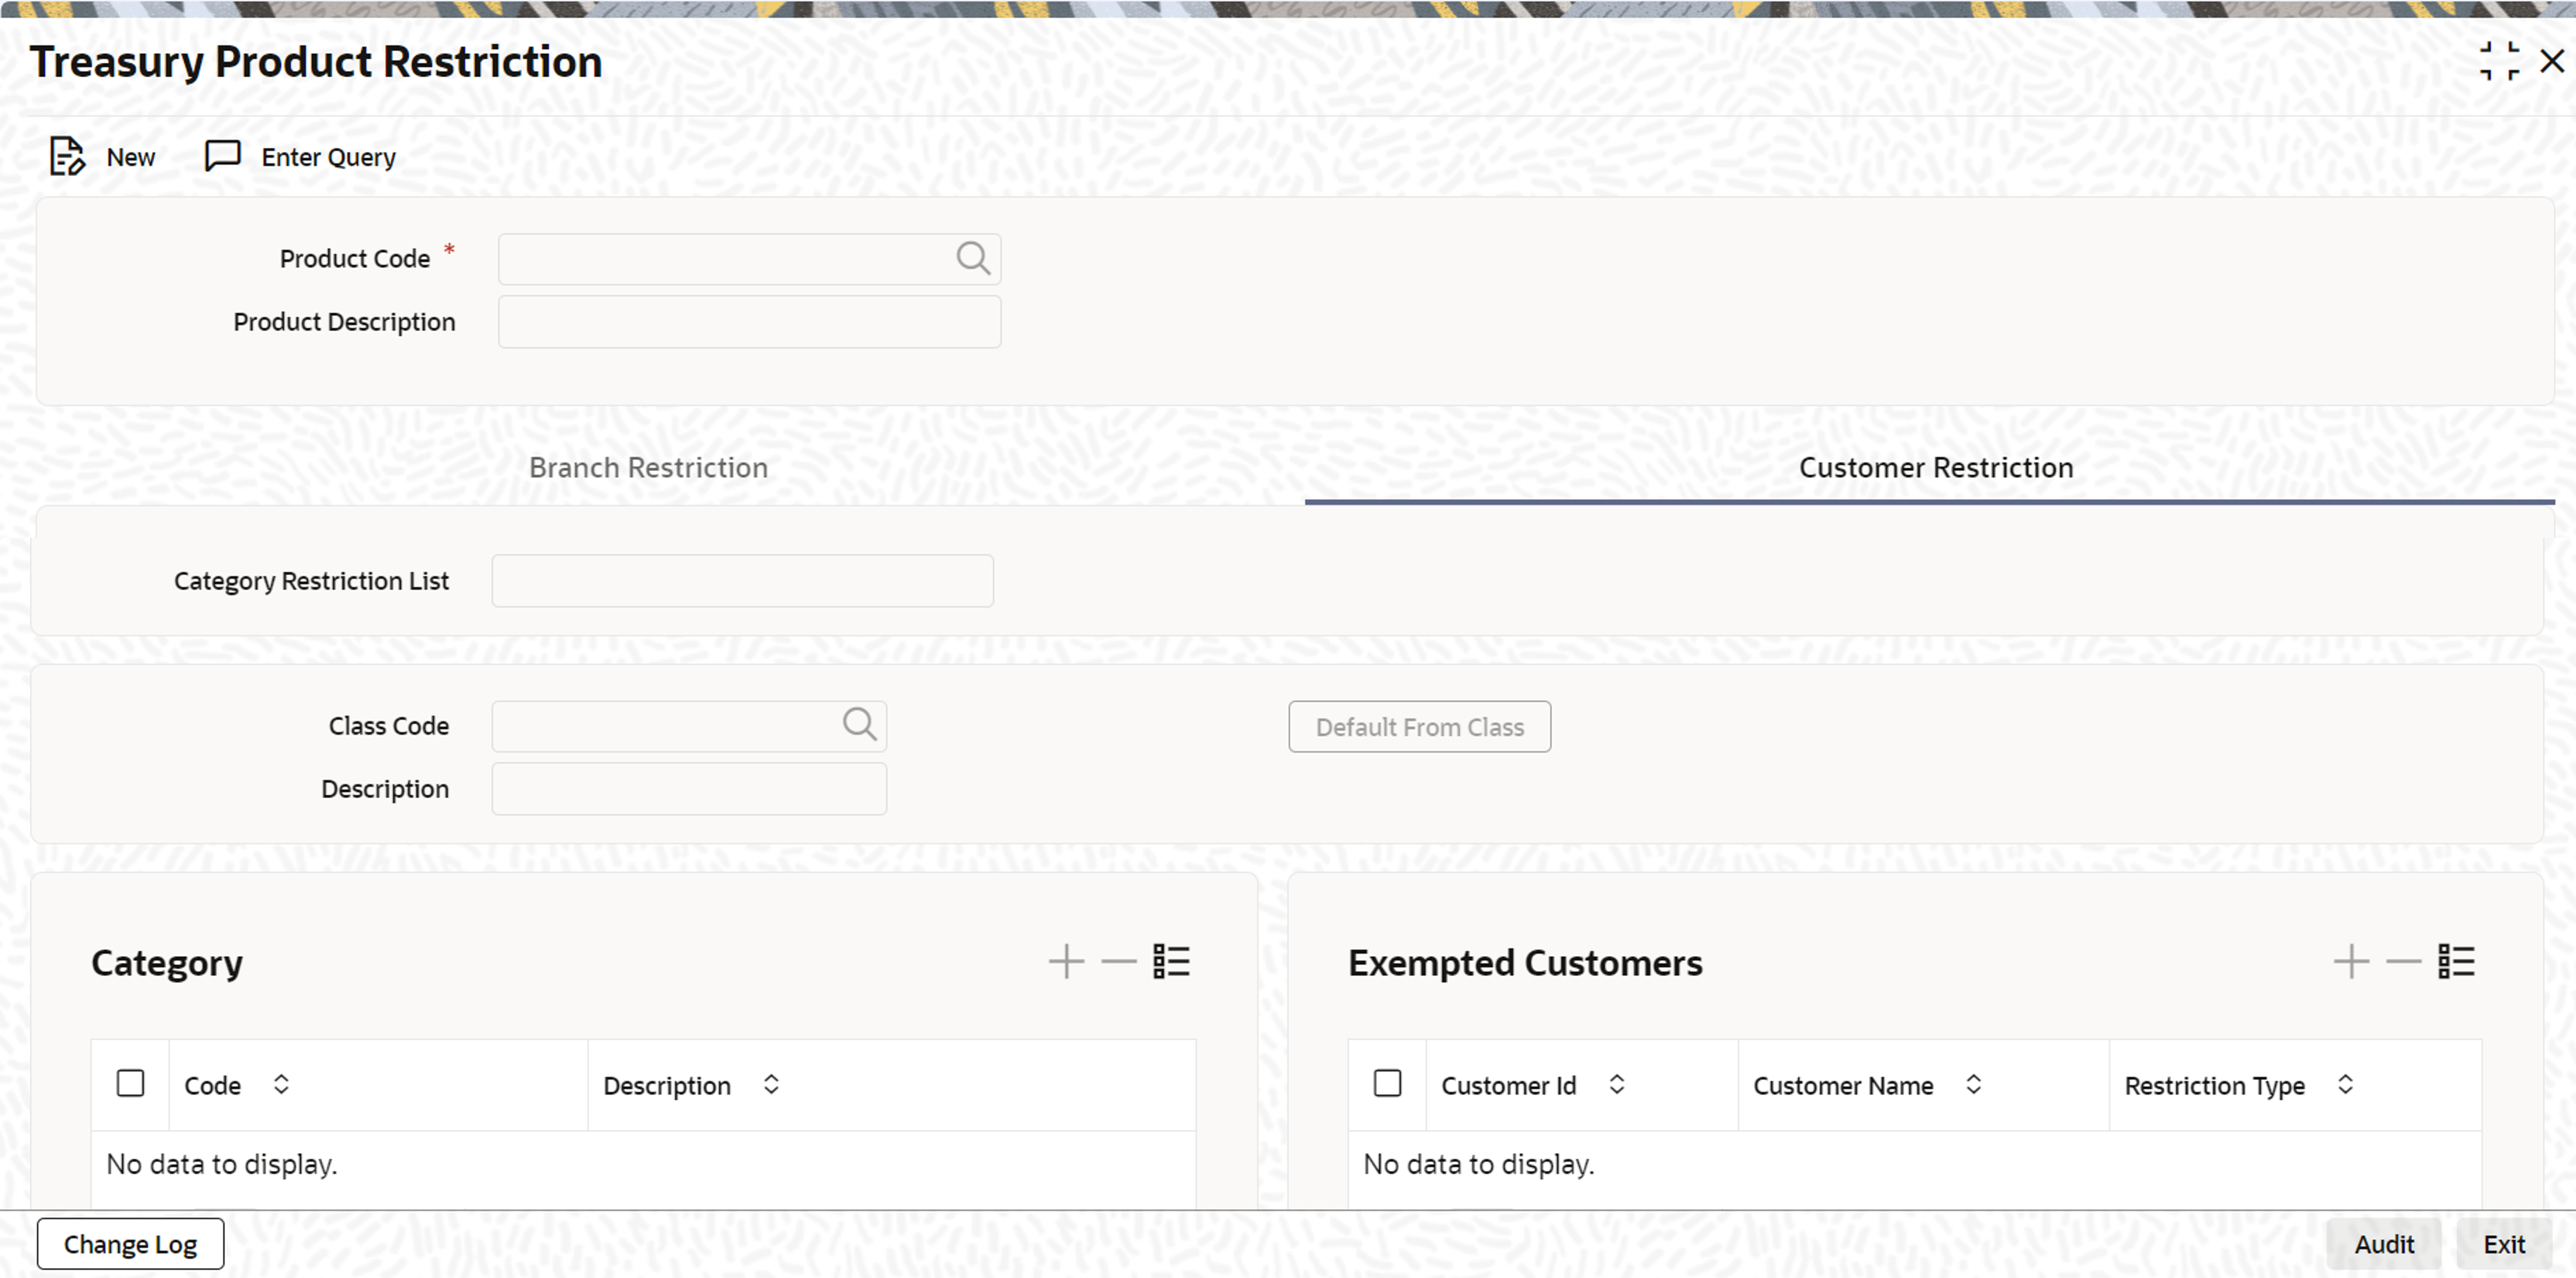Sort by Customer Name column
The width and height of the screenshot is (2576, 1278).
(1973, 1084)
